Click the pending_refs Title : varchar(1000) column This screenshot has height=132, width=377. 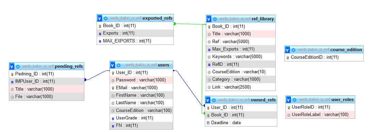click(47, 89)
